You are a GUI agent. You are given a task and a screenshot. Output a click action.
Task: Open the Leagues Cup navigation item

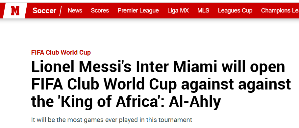[235, 11]
